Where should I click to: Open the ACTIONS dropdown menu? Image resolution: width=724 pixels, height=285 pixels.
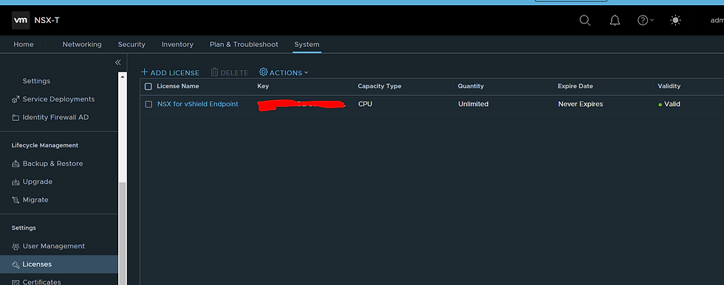coord(284,72)
